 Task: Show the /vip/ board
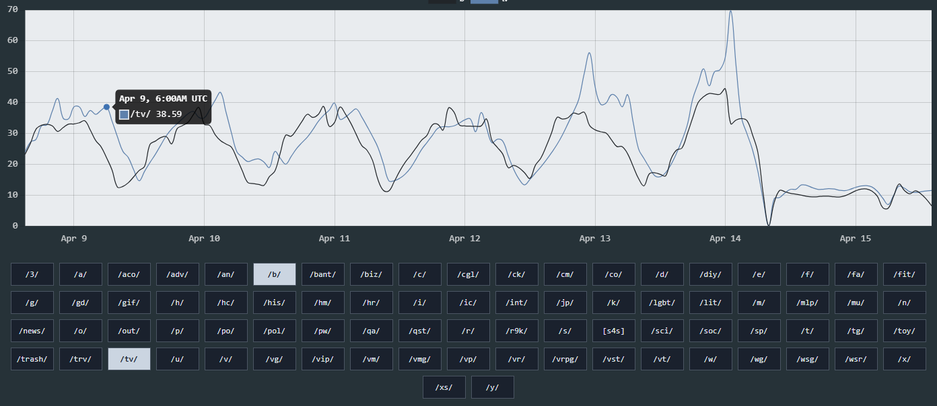click(x=323, y=359)
